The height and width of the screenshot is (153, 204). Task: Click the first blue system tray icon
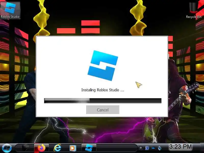[147, 148]
